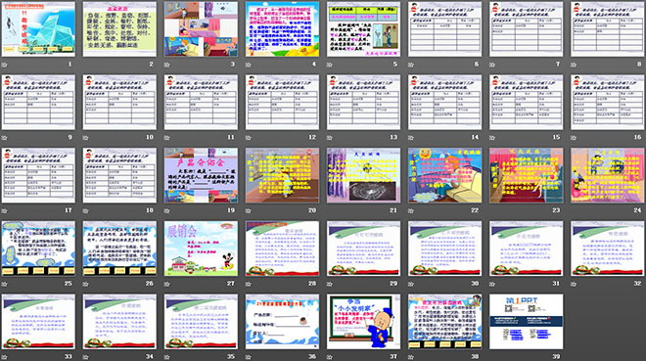Click the animation star icon under slide 6
Image resolution: width=646 pixels, height=361 pixels.
(411, 65)
